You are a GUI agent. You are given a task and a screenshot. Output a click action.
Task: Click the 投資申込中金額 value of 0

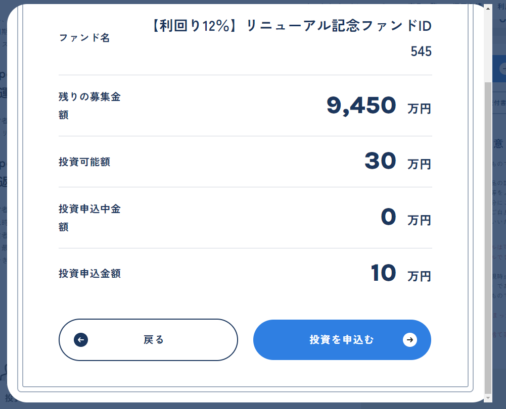click(388, 218)
